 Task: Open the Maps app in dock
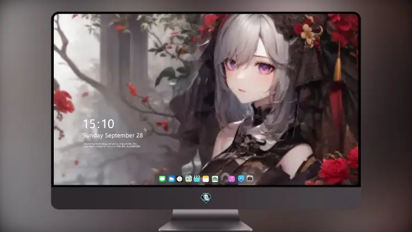coord(215,179)
